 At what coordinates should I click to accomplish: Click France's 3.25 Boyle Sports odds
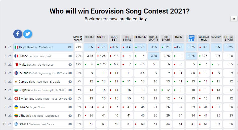[x=153, y=56]
